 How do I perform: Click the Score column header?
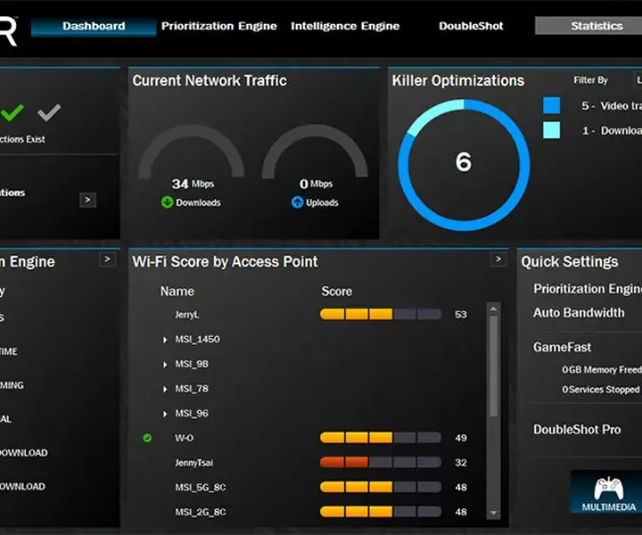pyautogui.click(x=336, y=291)
